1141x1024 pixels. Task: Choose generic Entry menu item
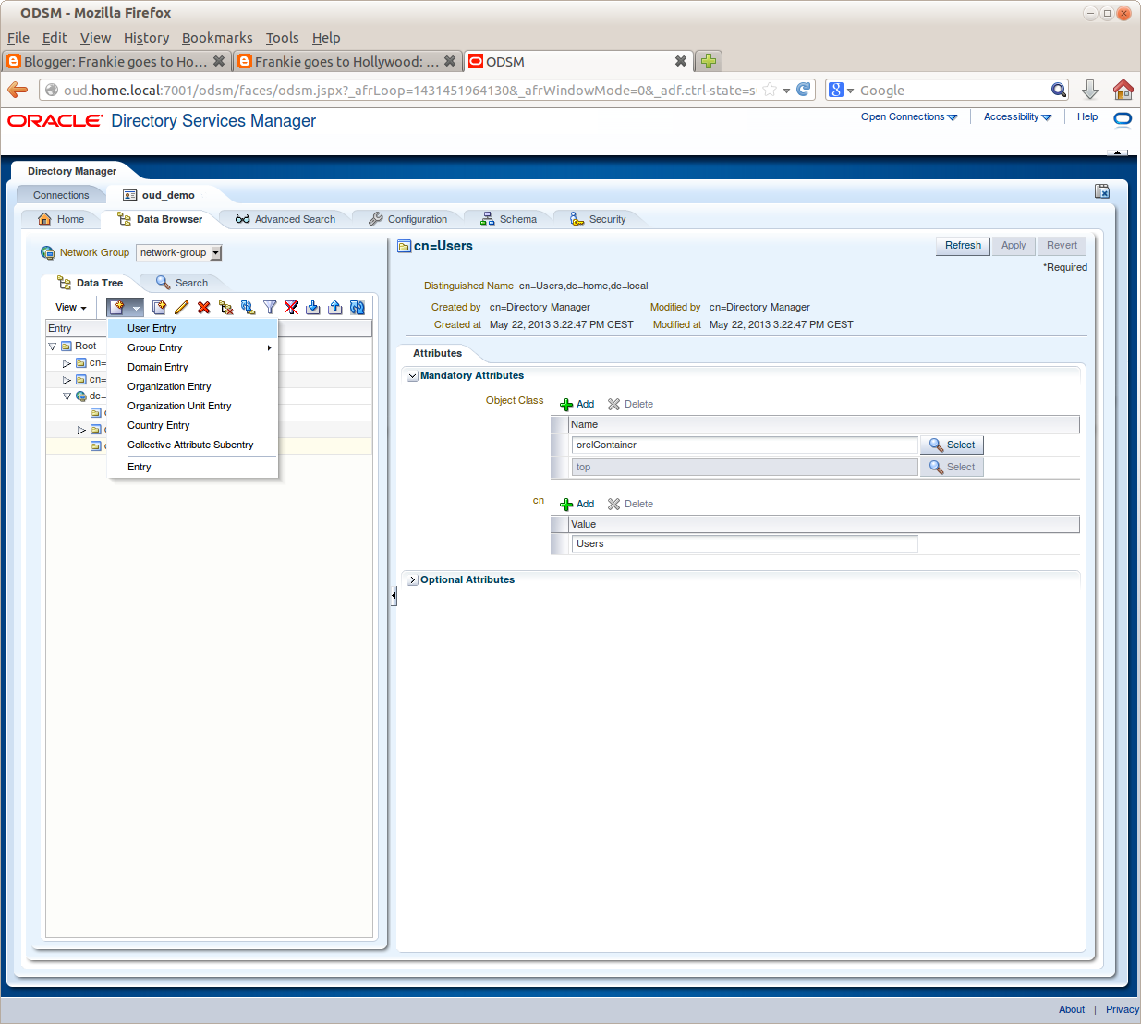[x=193, y=467]
